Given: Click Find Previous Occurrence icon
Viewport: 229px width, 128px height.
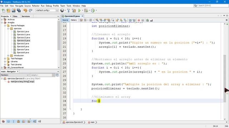Looking at the screenshot, I should tap(101, 20).
